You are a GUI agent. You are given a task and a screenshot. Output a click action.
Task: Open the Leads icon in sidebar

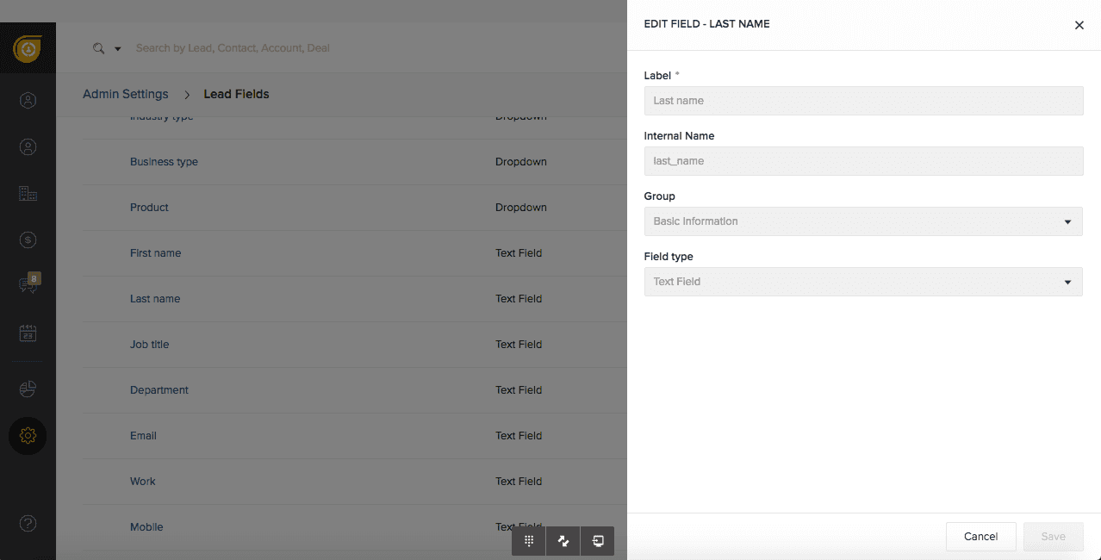coord(28,101)
